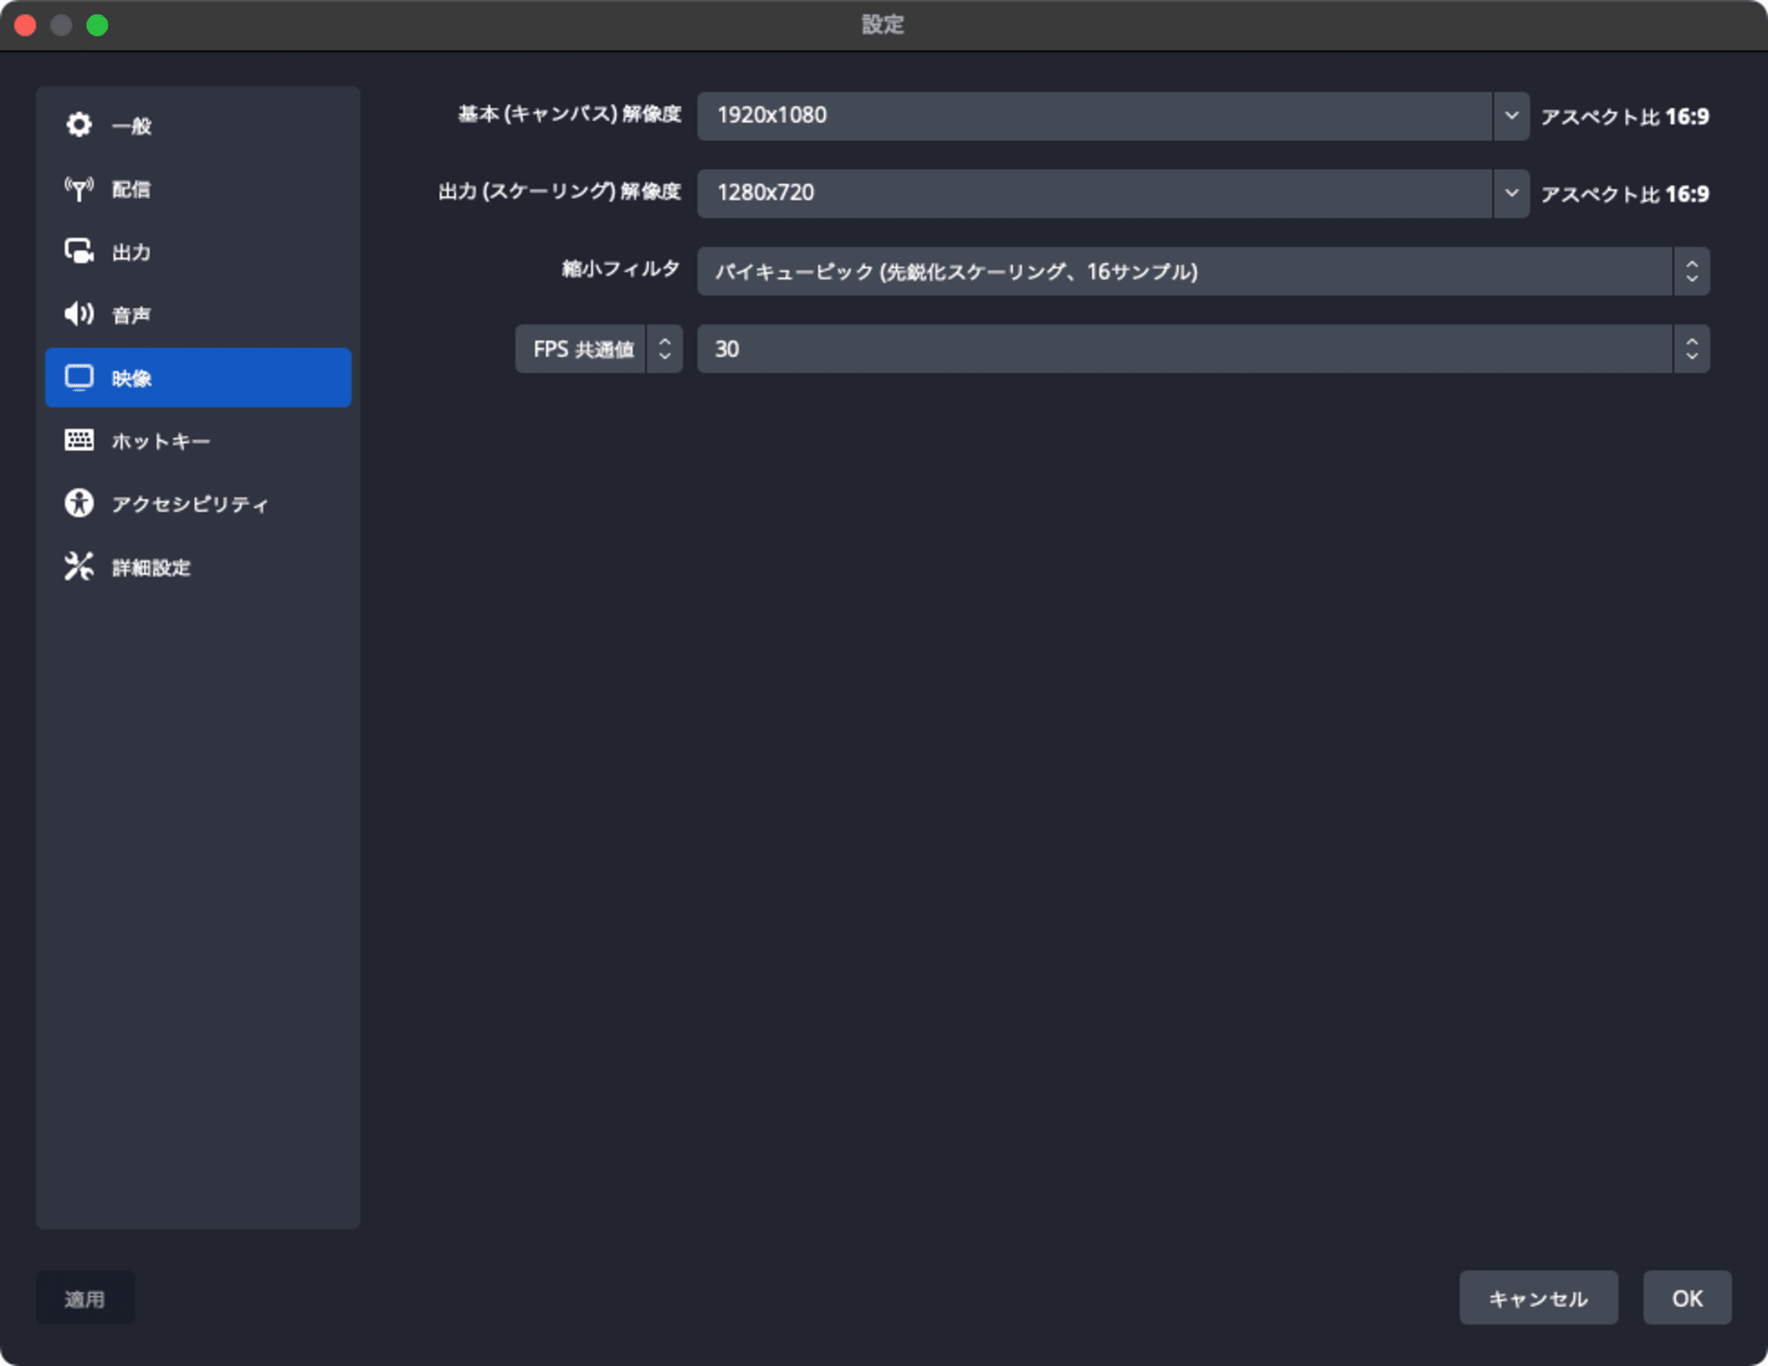Open the 縮小フィルタ dropdown
Viewport: 1768px width, 1366px height.
[1203, 271]
